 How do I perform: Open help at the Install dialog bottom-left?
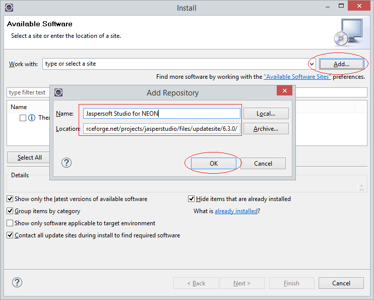[x=17, y=282]
